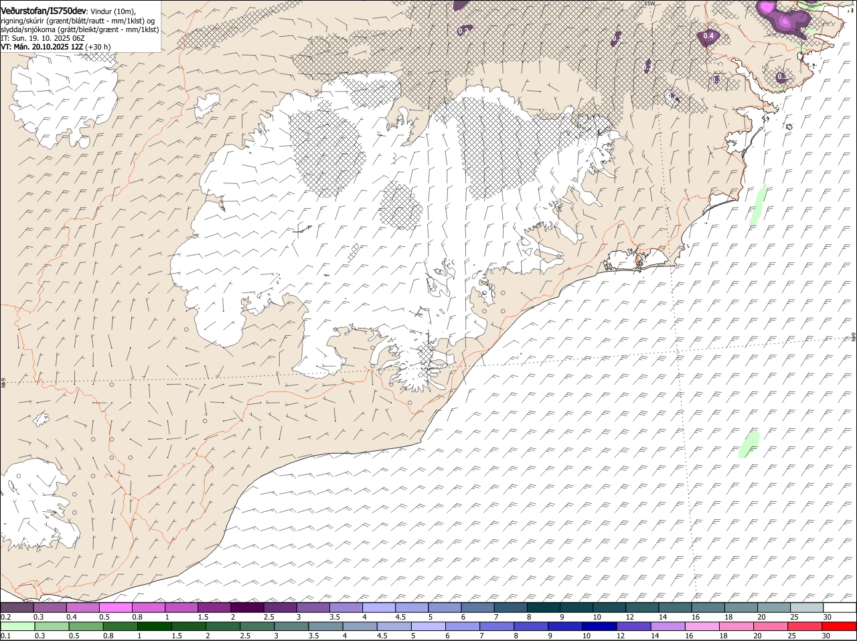
Task: Select the 2 dark purple swatch in upper legend
Action: [247, 608]
